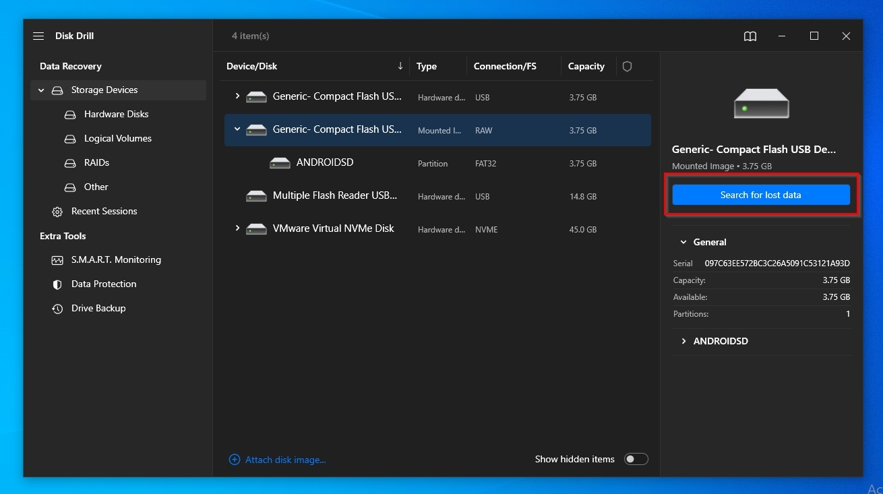Sort by Device/Disk column header
The height and width of the screenshot is (494, 883).
coord(252,66)
